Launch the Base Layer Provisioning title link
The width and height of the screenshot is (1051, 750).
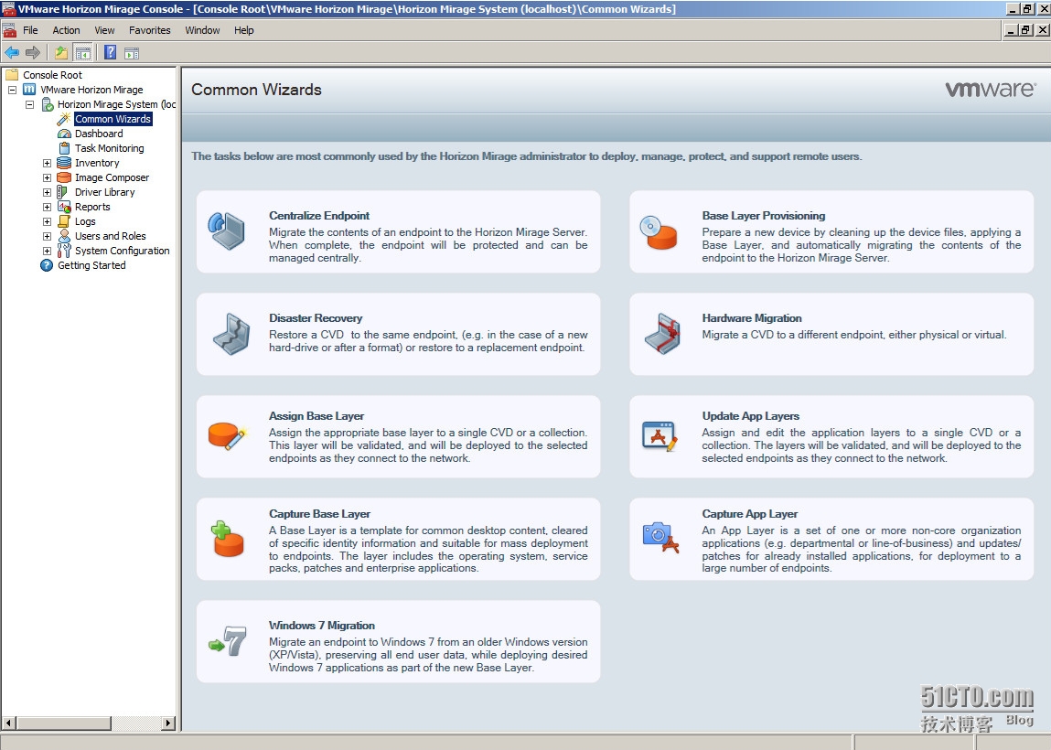pyautogui.click(x=764, y=216)
